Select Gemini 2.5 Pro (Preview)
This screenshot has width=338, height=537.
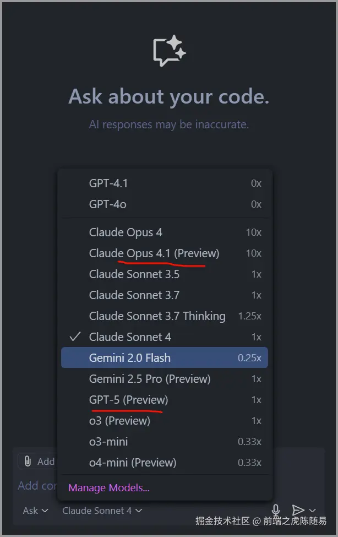pos(150,378)
